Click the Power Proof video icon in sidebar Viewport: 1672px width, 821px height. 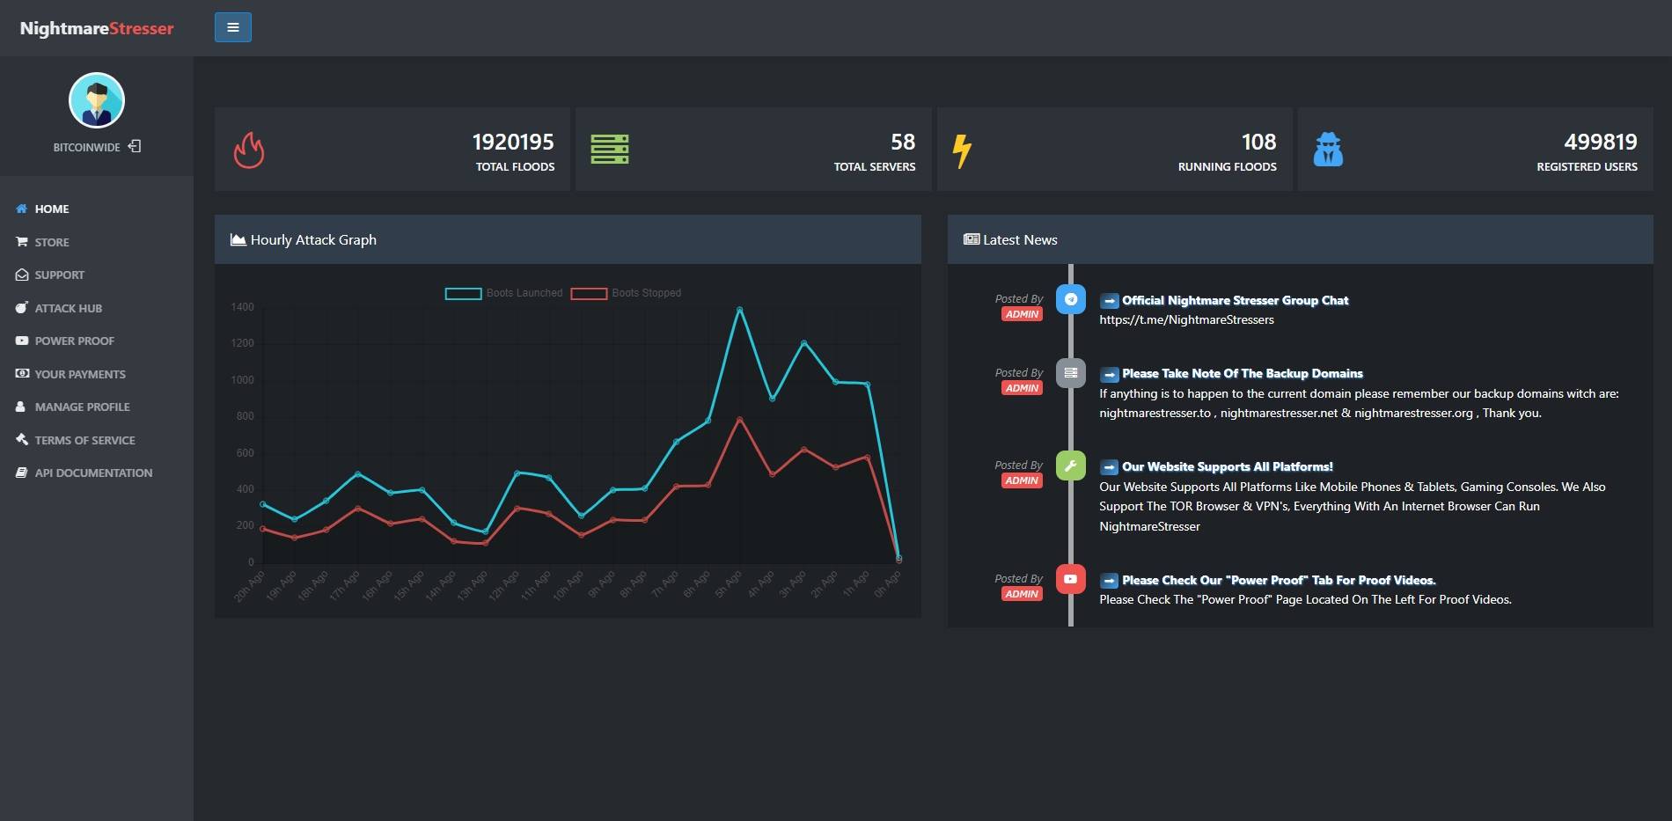pos(22,341)
